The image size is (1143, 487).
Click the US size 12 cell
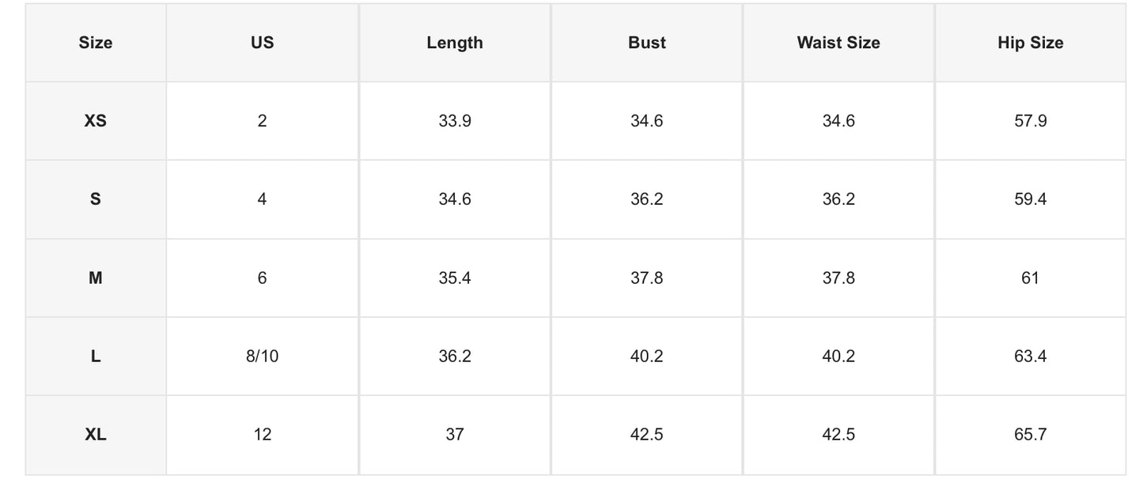[x=262, y=434]
